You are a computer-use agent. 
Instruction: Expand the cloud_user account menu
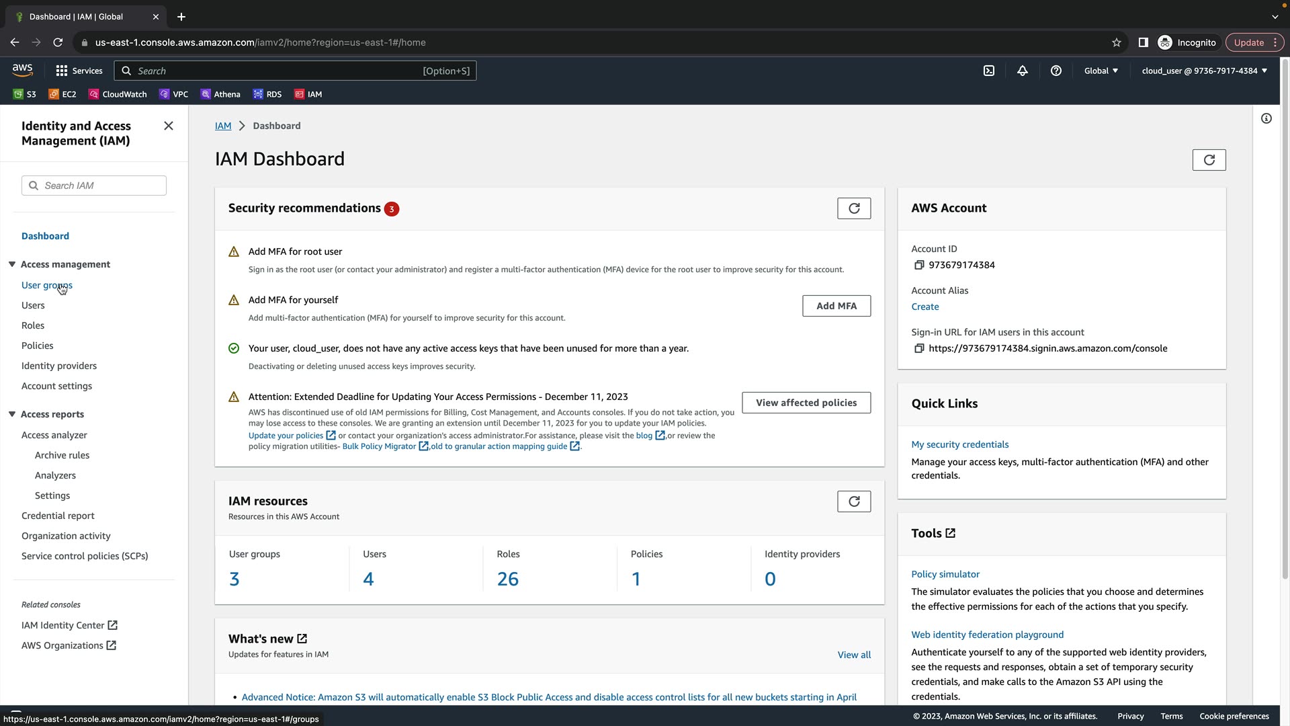click(1204, 71)
